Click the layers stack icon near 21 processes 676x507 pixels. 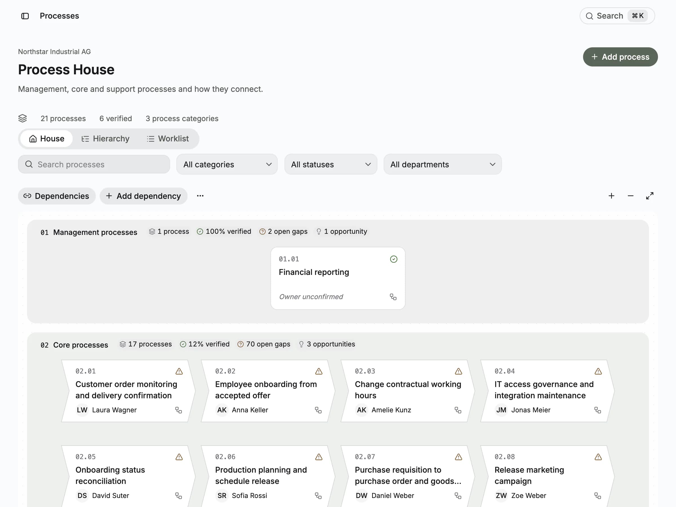tap(23, 119)
